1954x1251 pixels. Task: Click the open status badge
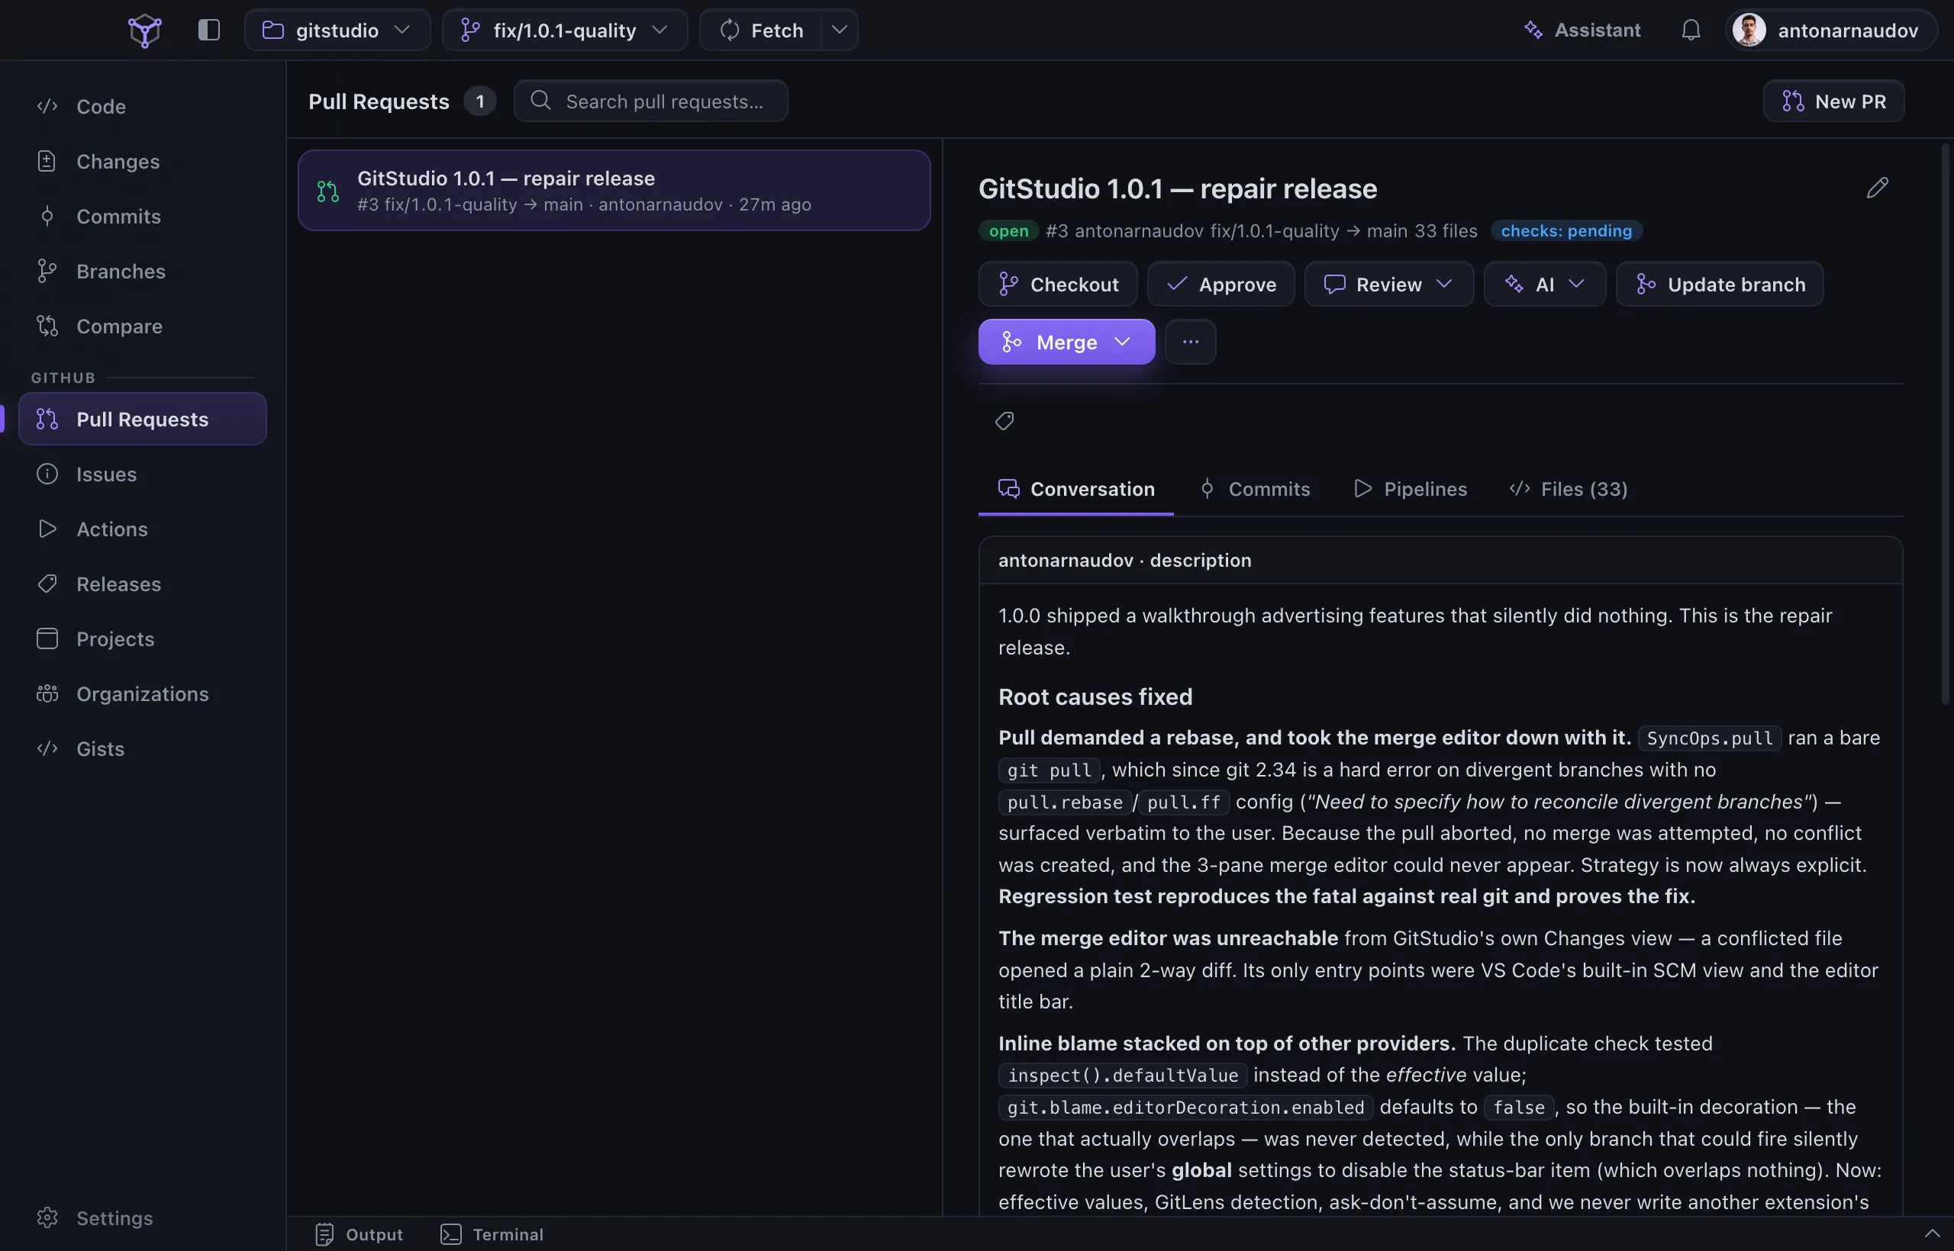(1009, 230)
